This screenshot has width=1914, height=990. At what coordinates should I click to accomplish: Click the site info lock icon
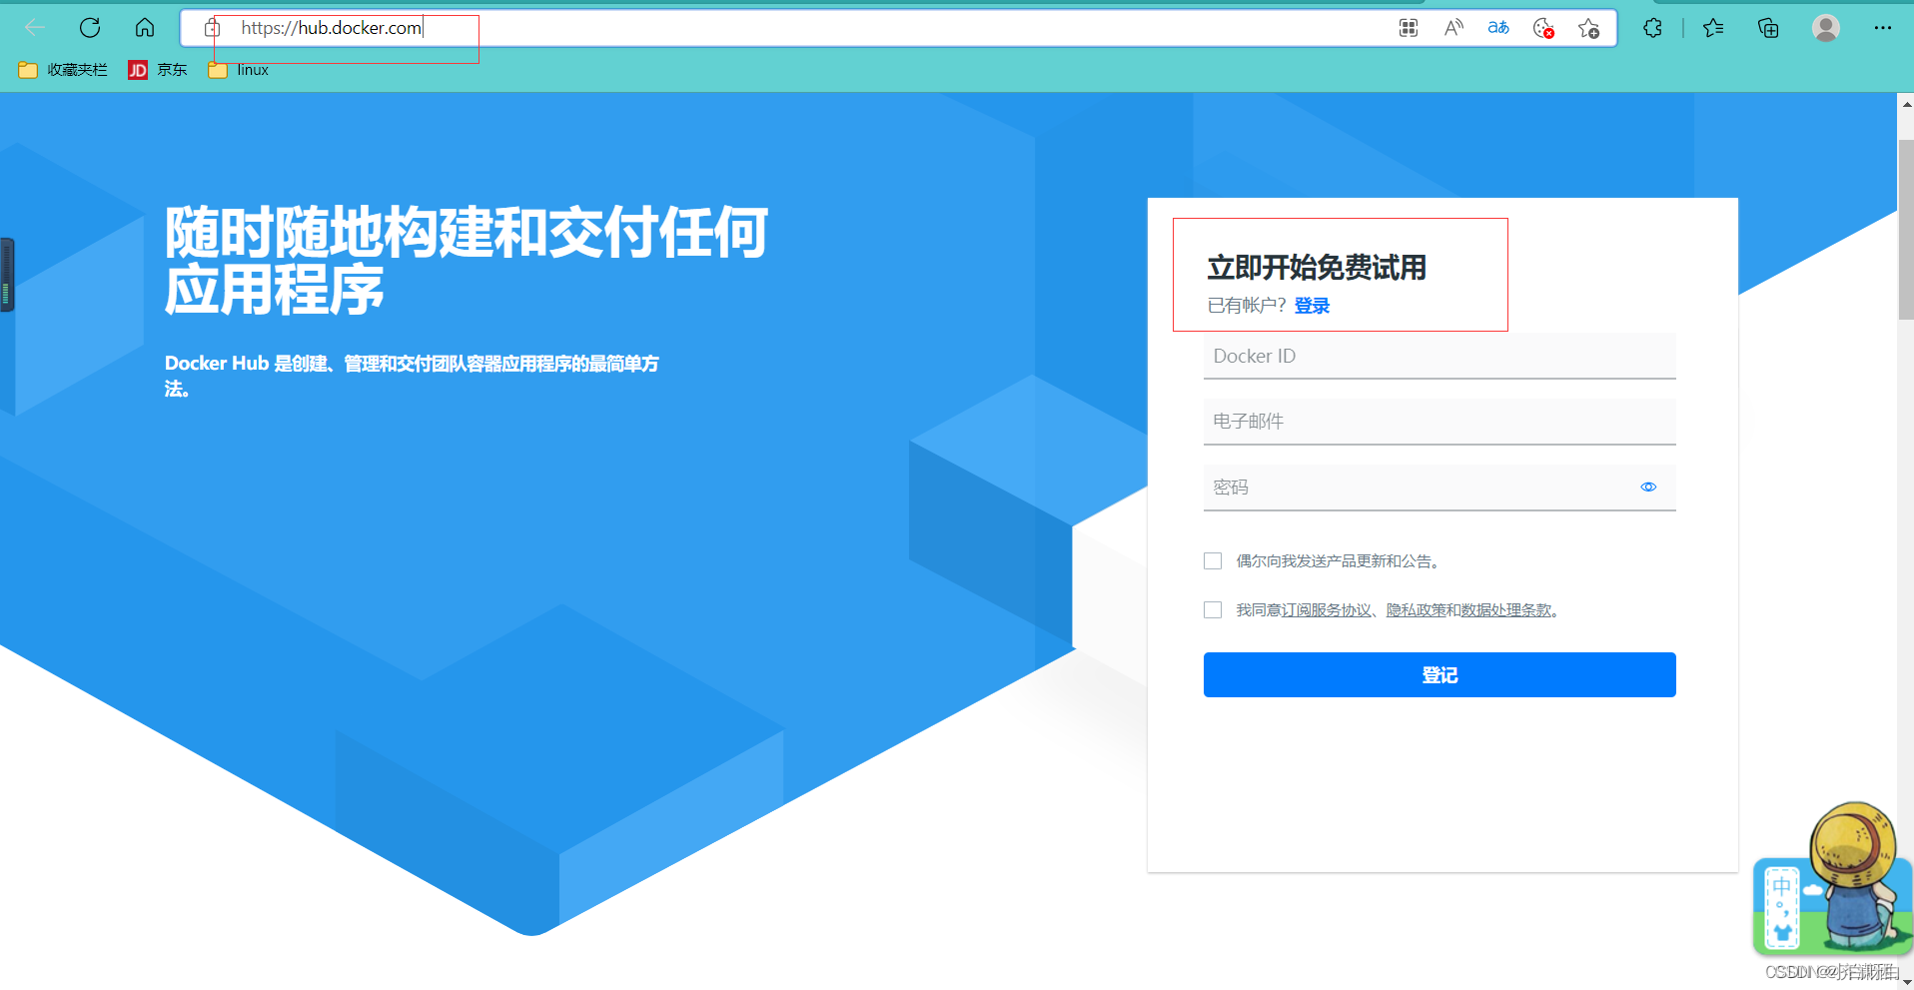tap(212, 28)
